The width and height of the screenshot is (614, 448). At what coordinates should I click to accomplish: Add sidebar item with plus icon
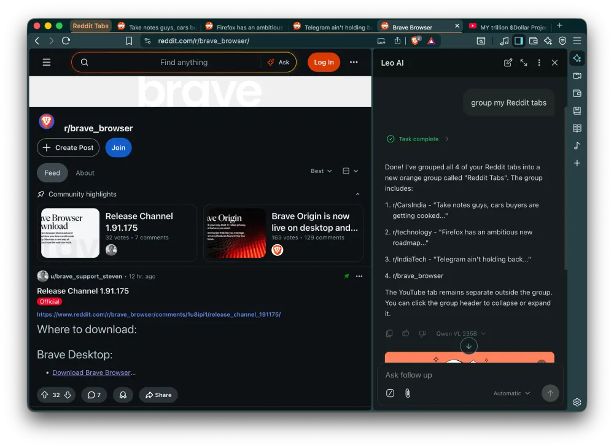tap(577, 163)
